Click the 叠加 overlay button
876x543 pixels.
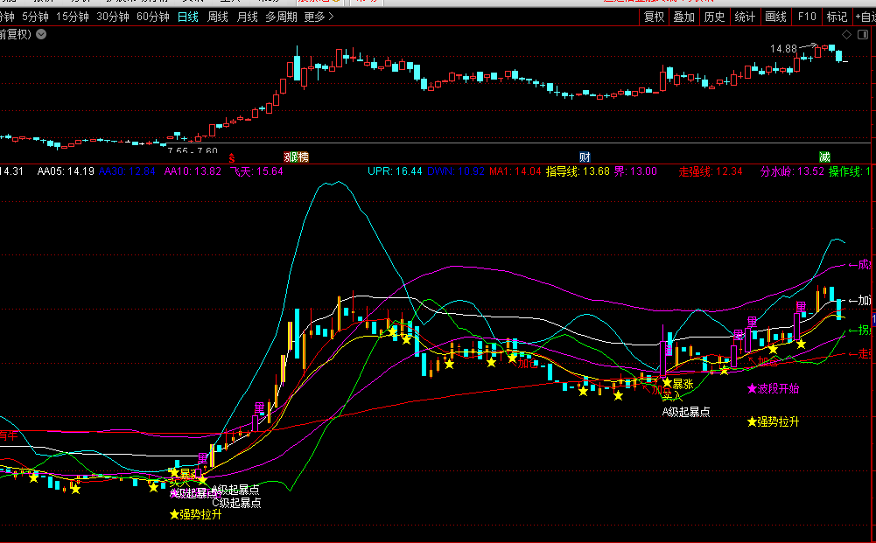(684, 17)
